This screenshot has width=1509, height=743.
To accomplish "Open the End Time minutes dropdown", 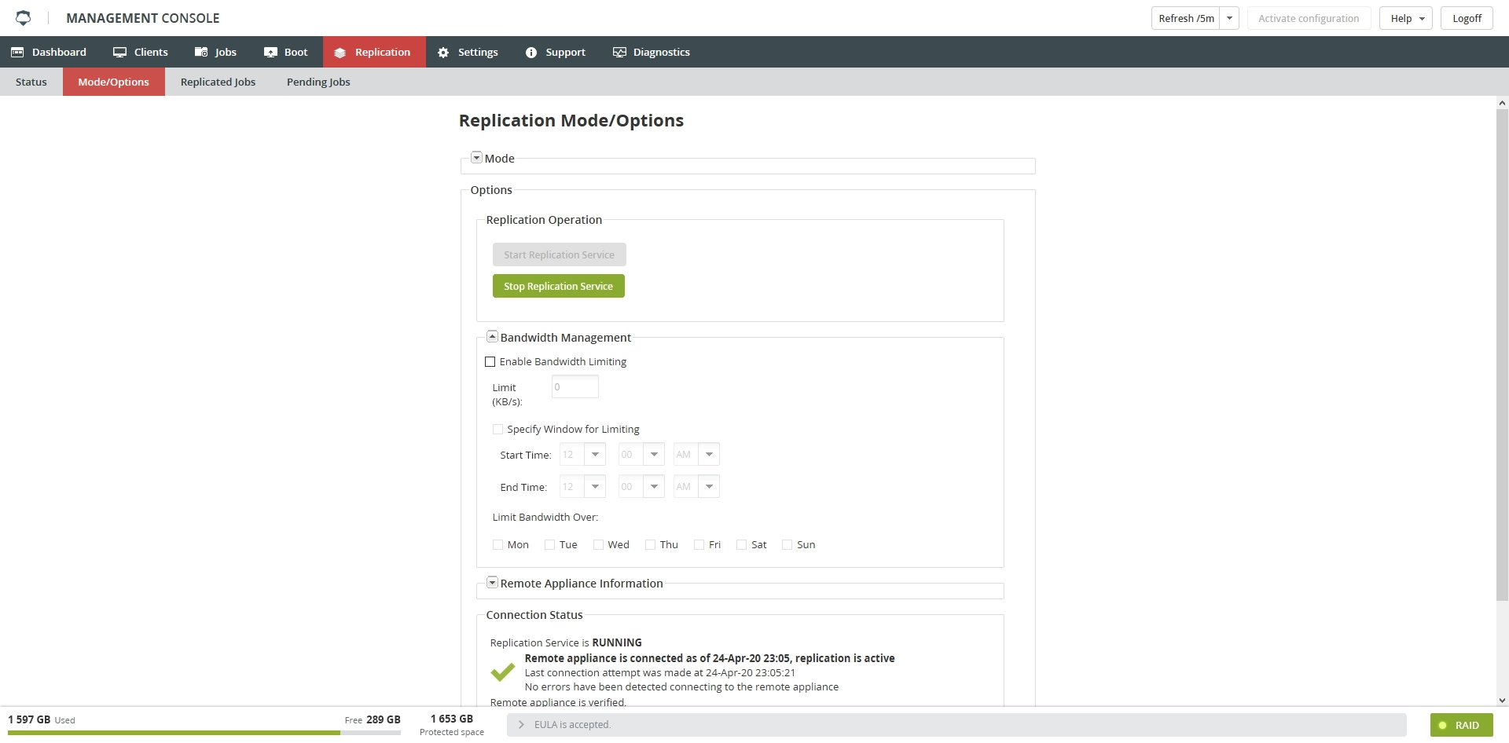I will pyautogui.click(x=654, y=486).
